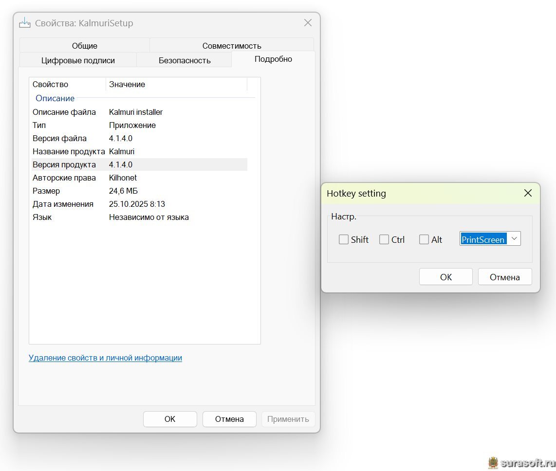Image resolution: width=556 pixels, height=471 pixels.
Task: Click the 24,6 МБ size value
Action: (123, 191)
